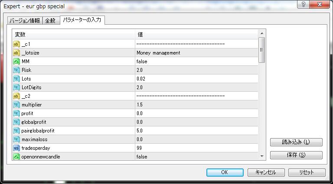Click the double-type icon beside LotDigits
Viewport: 333px width, 184px height.
tap(16, 87)
